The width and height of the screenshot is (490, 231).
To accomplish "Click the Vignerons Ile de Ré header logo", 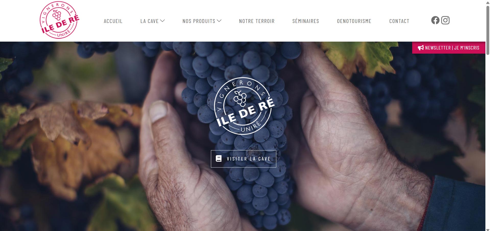I will click(x=59, y=20).
